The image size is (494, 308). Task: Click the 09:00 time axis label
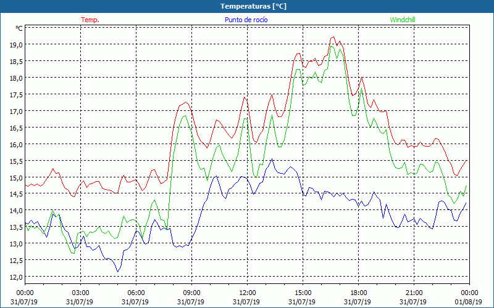point(191,293)
